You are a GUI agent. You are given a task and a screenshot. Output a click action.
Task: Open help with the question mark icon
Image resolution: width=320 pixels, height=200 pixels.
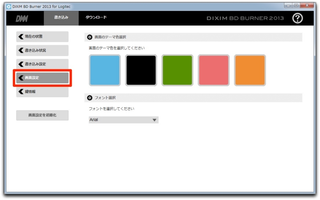pyautogui.click(x=297, y=18)
